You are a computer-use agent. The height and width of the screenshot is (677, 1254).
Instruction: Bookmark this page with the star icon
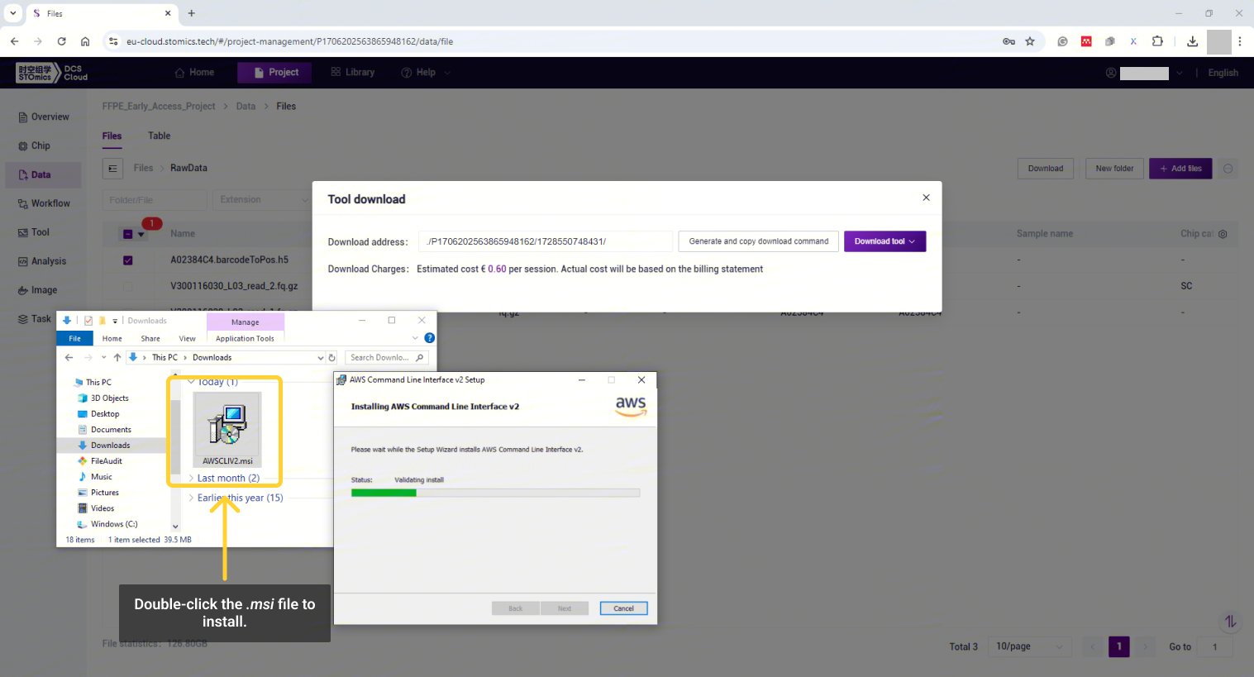click(1030, 41)
